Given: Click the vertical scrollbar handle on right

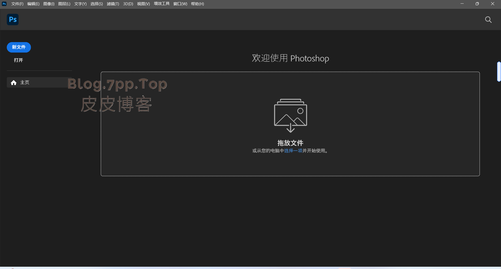Looking at the screenshot, I should point(499,72).
